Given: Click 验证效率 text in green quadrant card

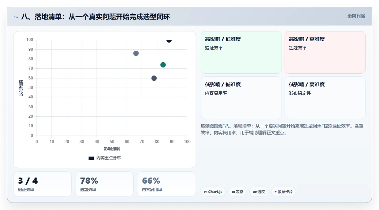Looking at the screenshot, I should pyautogui.click(x=214, y=48).
